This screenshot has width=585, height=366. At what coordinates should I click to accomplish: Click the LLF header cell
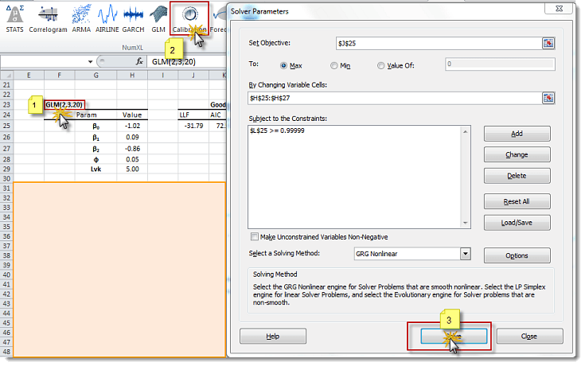pyautogui.click(x=193, y=115)
